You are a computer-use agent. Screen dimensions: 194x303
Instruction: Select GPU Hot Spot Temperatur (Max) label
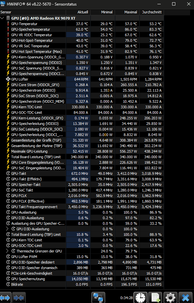[x=37, y=52]
